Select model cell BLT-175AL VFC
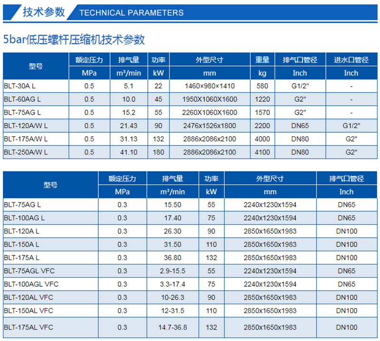The image size is (380, 341). tap(50, 327)
